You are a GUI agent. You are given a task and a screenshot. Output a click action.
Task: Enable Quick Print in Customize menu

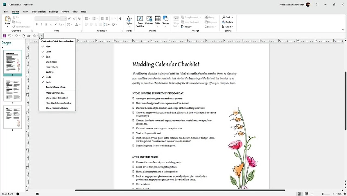[x=57, y=62]
